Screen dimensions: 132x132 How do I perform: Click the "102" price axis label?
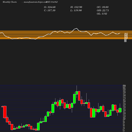[124, 119]
